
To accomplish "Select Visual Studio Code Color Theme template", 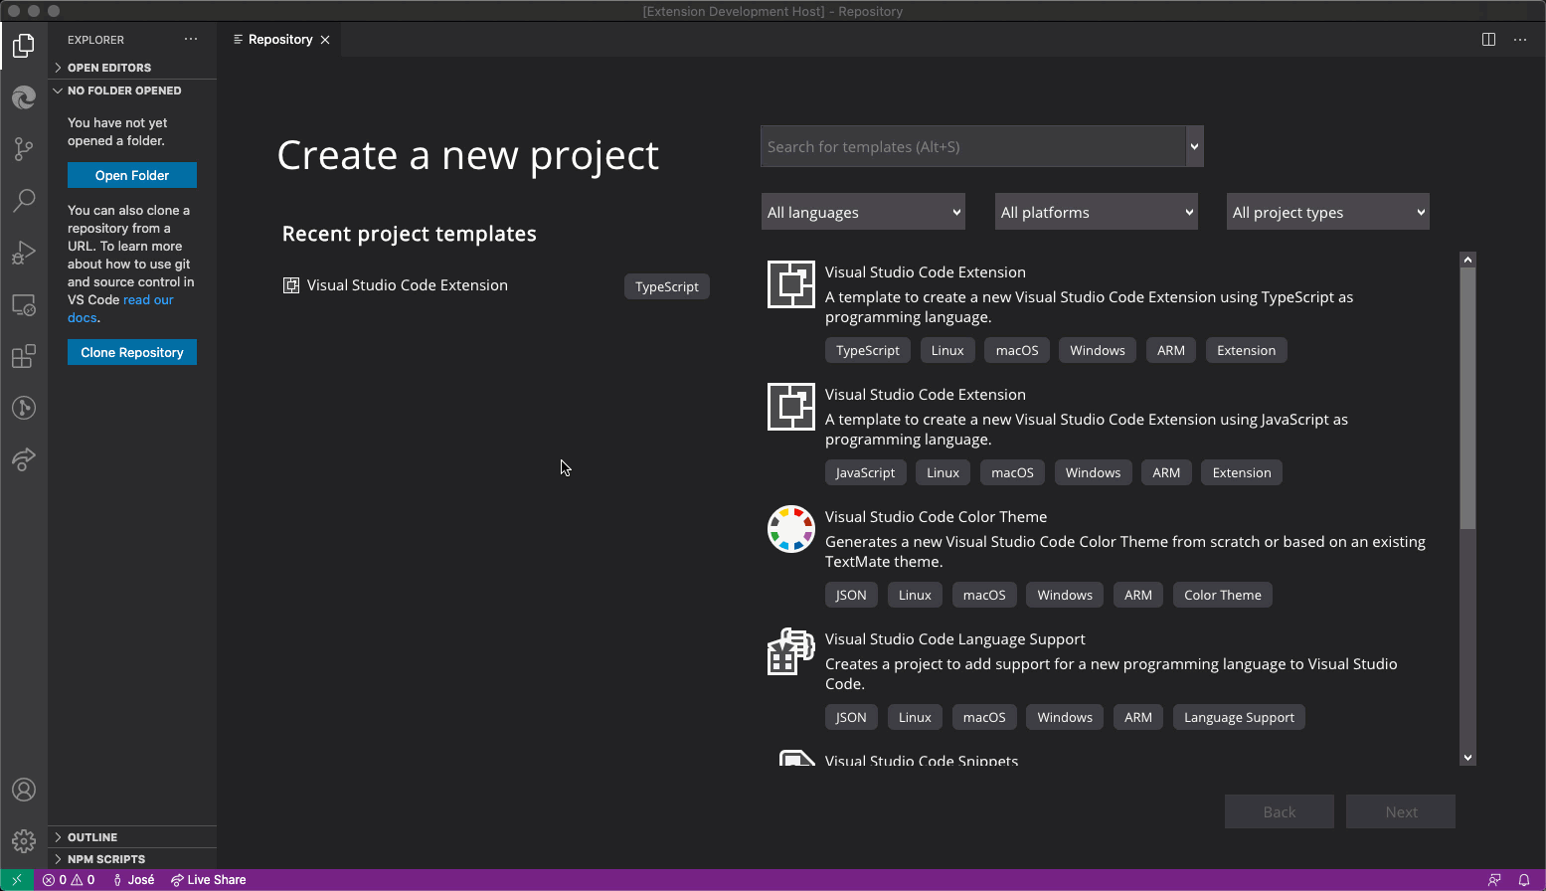I will [x=936, y=517].
